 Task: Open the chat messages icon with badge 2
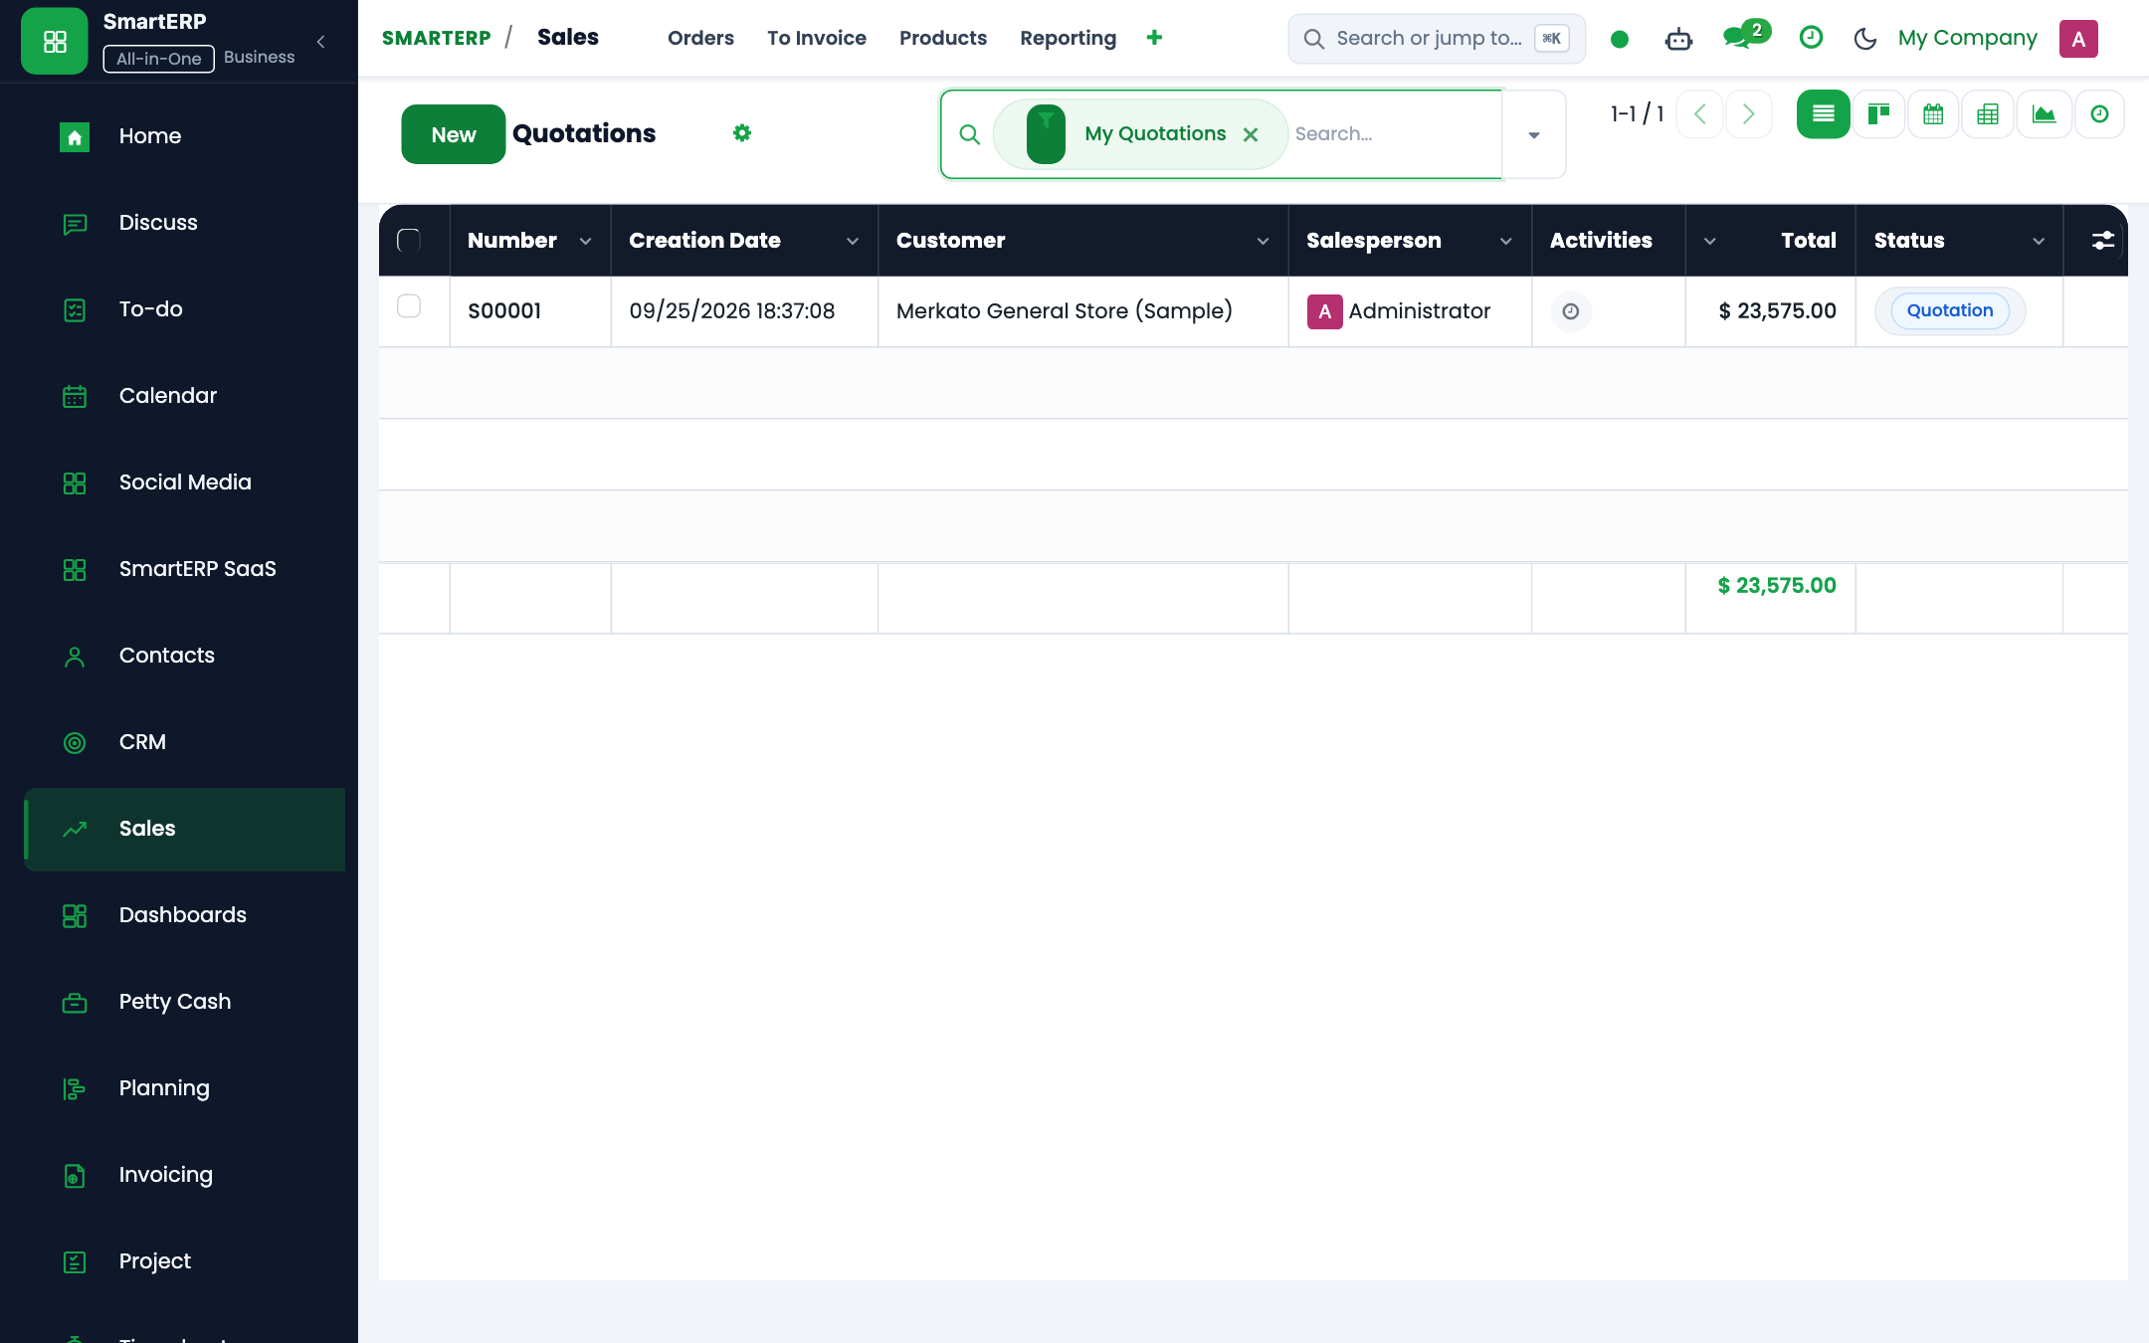[x=1745, y=37]
